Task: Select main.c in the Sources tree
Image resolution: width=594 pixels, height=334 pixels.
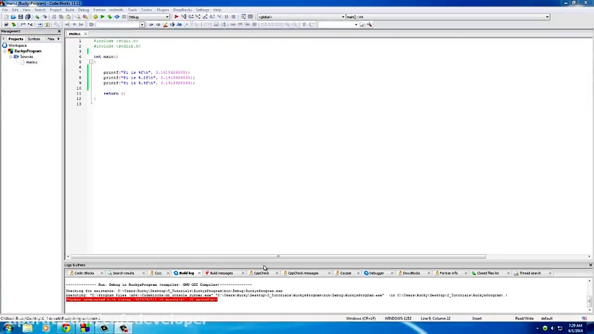Action: pos(31,62)
